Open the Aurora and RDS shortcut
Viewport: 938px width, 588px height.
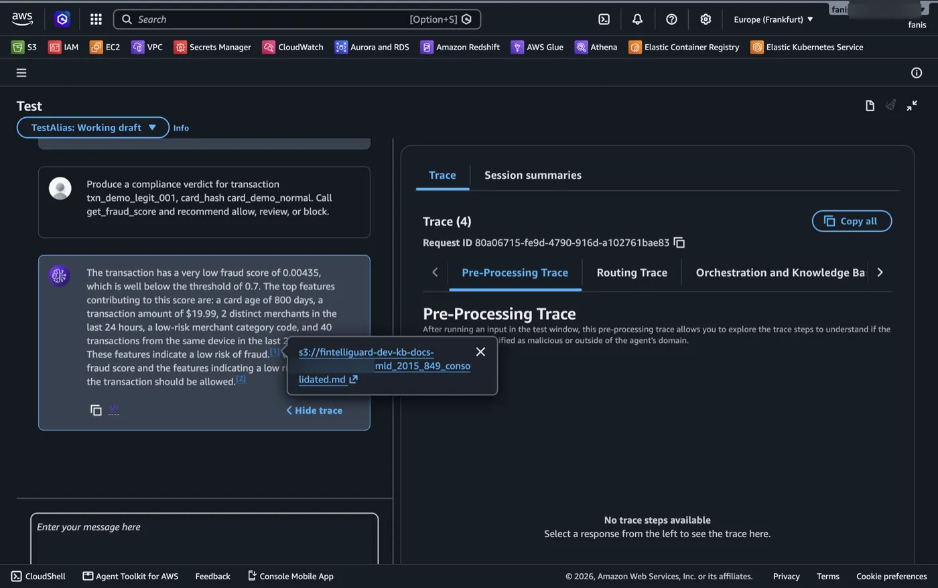(372, 47)
